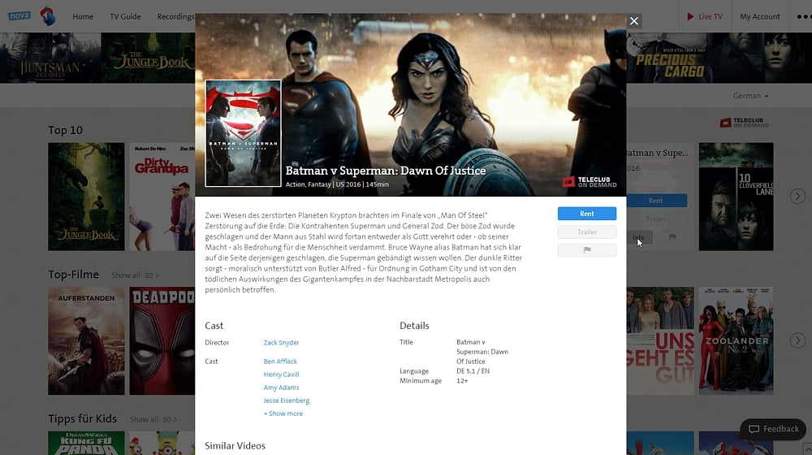Open the Deadpool poster
Viewport: 812px width, 455px height.
pyautogui.click(x=162, y=341)
